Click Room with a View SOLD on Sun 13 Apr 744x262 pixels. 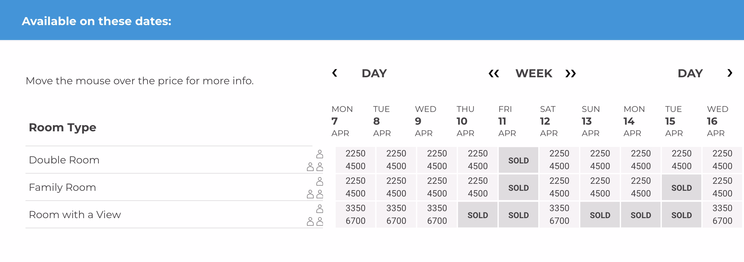(600, 215)
